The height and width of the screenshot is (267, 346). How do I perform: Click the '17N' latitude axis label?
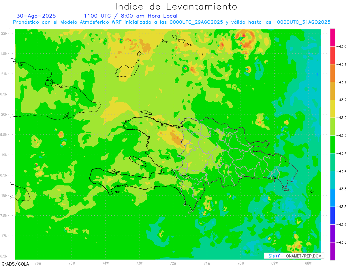4,236
